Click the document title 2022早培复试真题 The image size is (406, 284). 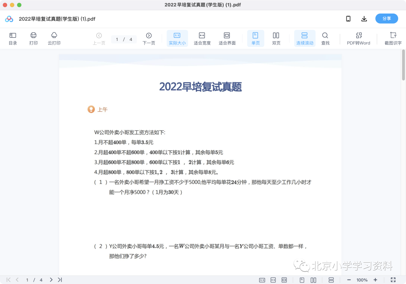[200, 87]
